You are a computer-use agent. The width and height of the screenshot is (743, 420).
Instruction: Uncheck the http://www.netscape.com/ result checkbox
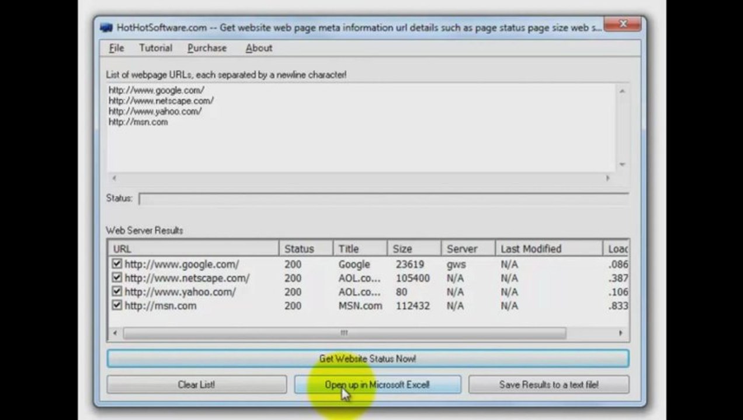[x=117, y=278]
